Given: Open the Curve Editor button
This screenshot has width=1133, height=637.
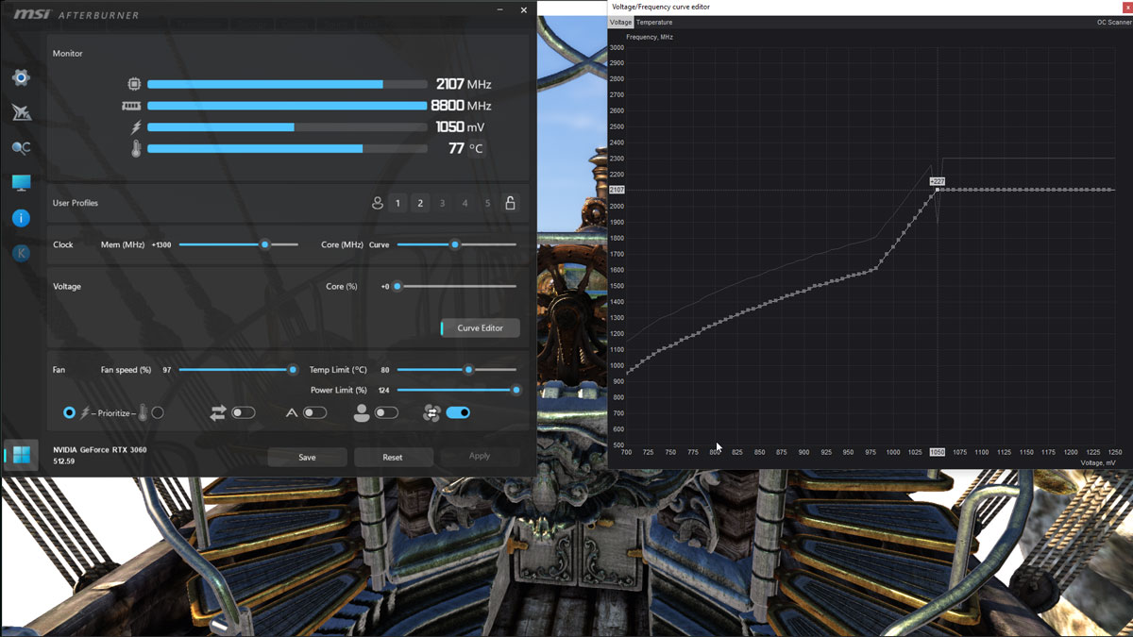Looking at the screenshot, I should point(480,327).
